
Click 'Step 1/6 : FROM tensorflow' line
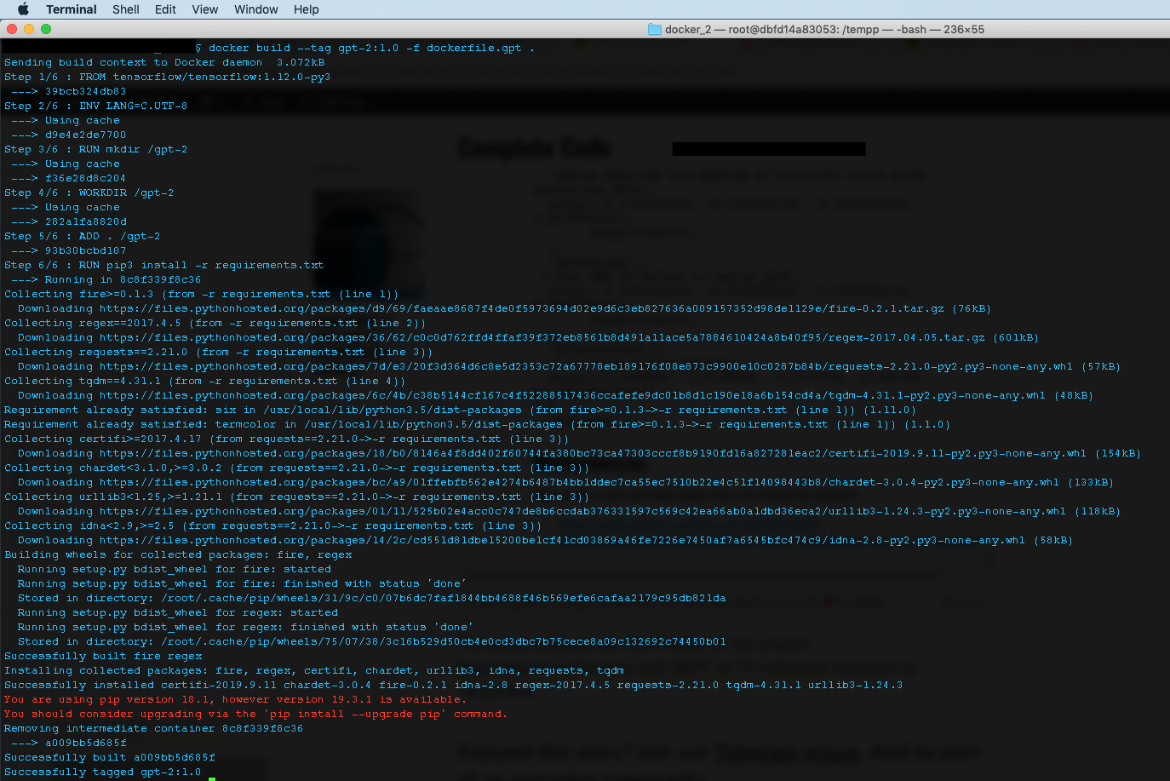[x=167, y=77]
